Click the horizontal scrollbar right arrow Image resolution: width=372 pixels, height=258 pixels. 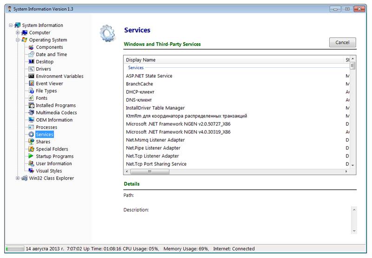tap(346, 171)
